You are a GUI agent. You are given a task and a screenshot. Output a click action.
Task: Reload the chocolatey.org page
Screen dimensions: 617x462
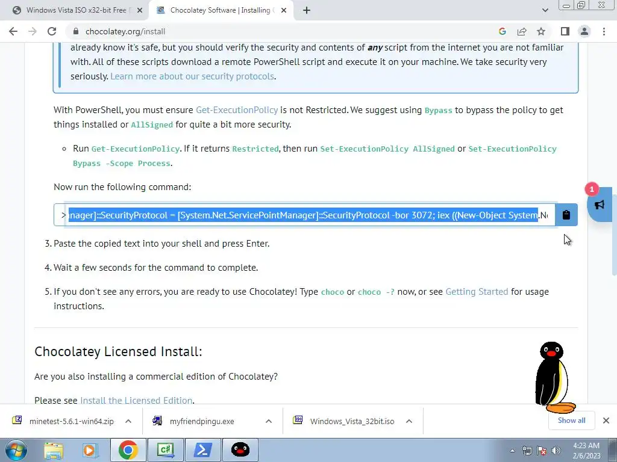tap(52, 31)
